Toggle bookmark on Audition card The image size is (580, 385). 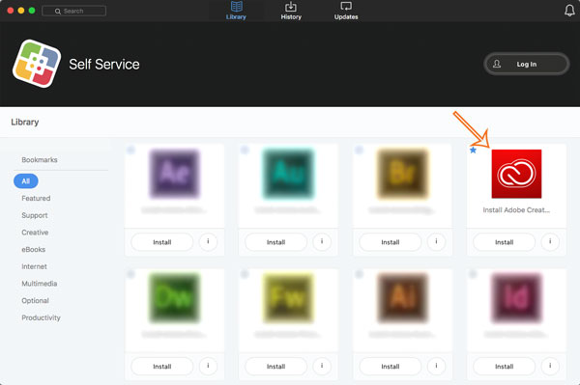tap(245, 150)
